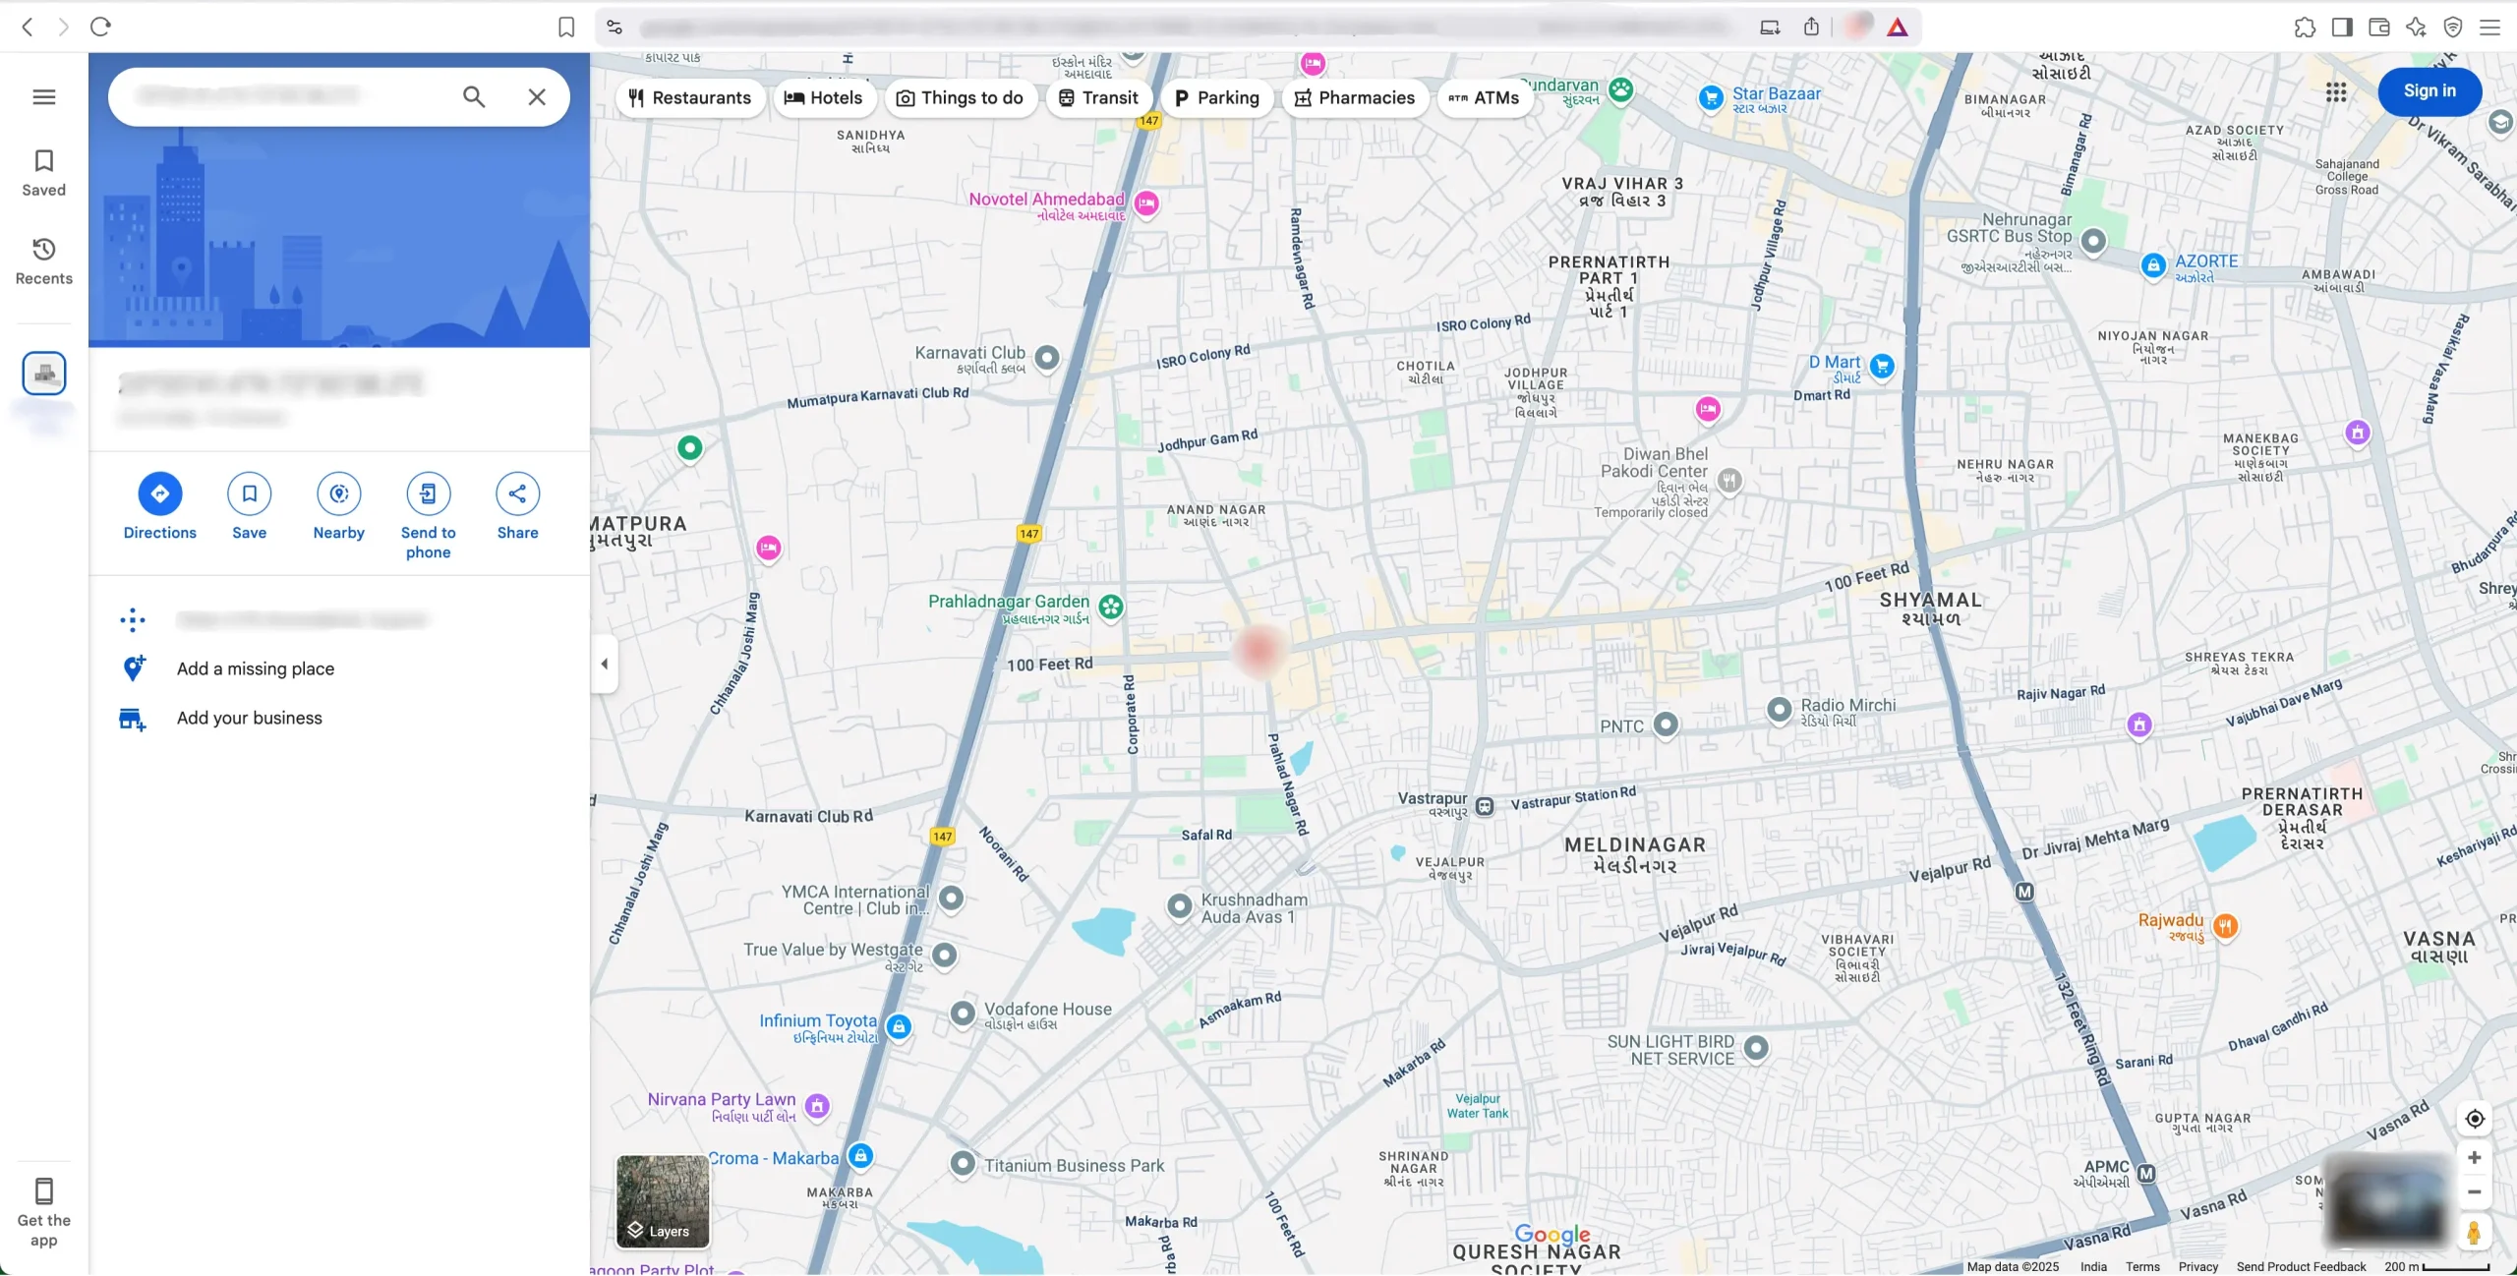Viewport: 2517px width, 1276px height.
Task: Save this location with Save icon
Action: [x=250, y=493]
